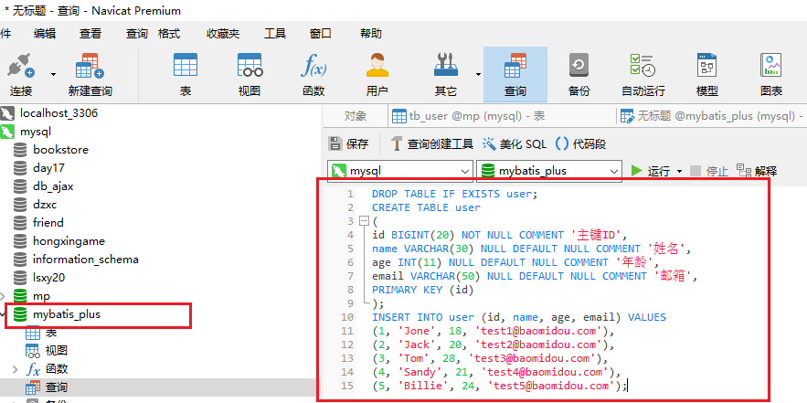
Task: Select the day17 database
Action: point(48,168)
